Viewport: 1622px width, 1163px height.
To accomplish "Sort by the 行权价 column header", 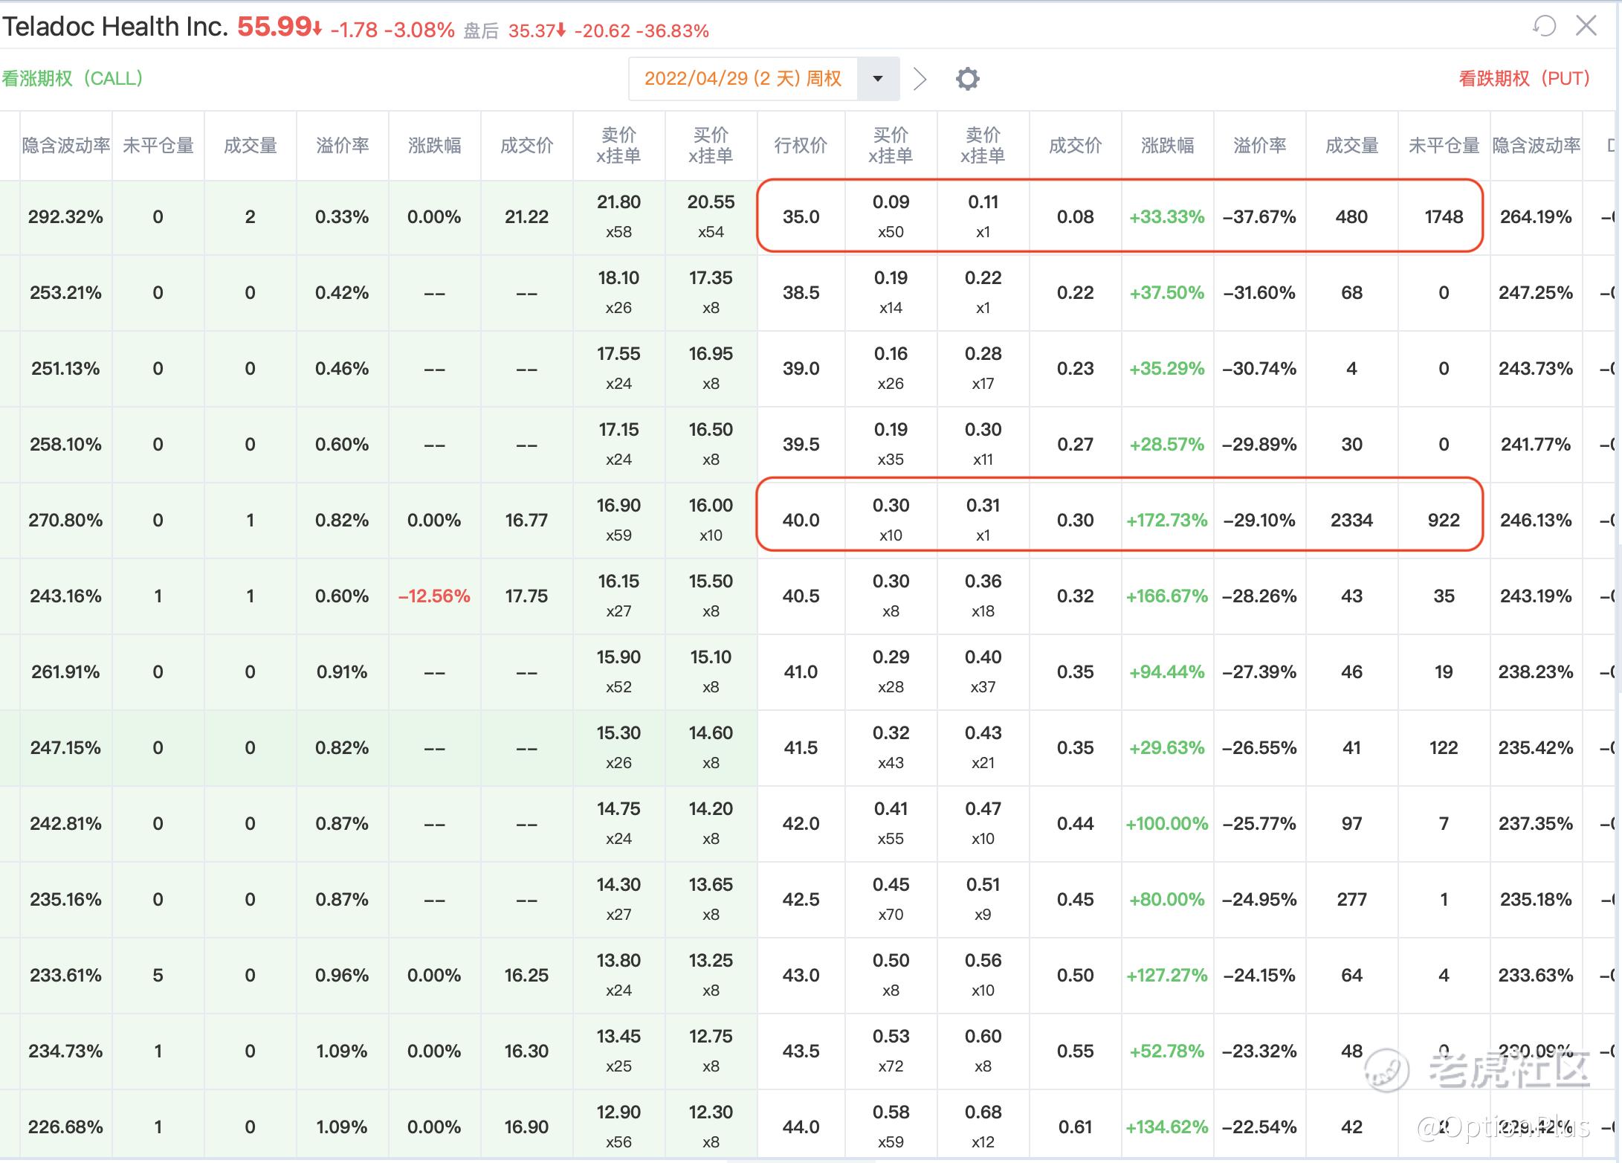I will 801,146.
